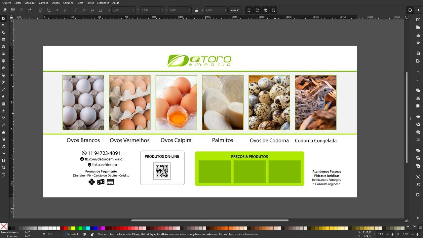Click Save document icon in right bar
Viewport: 423px width, 238px height.
click(x=418, y=35)
